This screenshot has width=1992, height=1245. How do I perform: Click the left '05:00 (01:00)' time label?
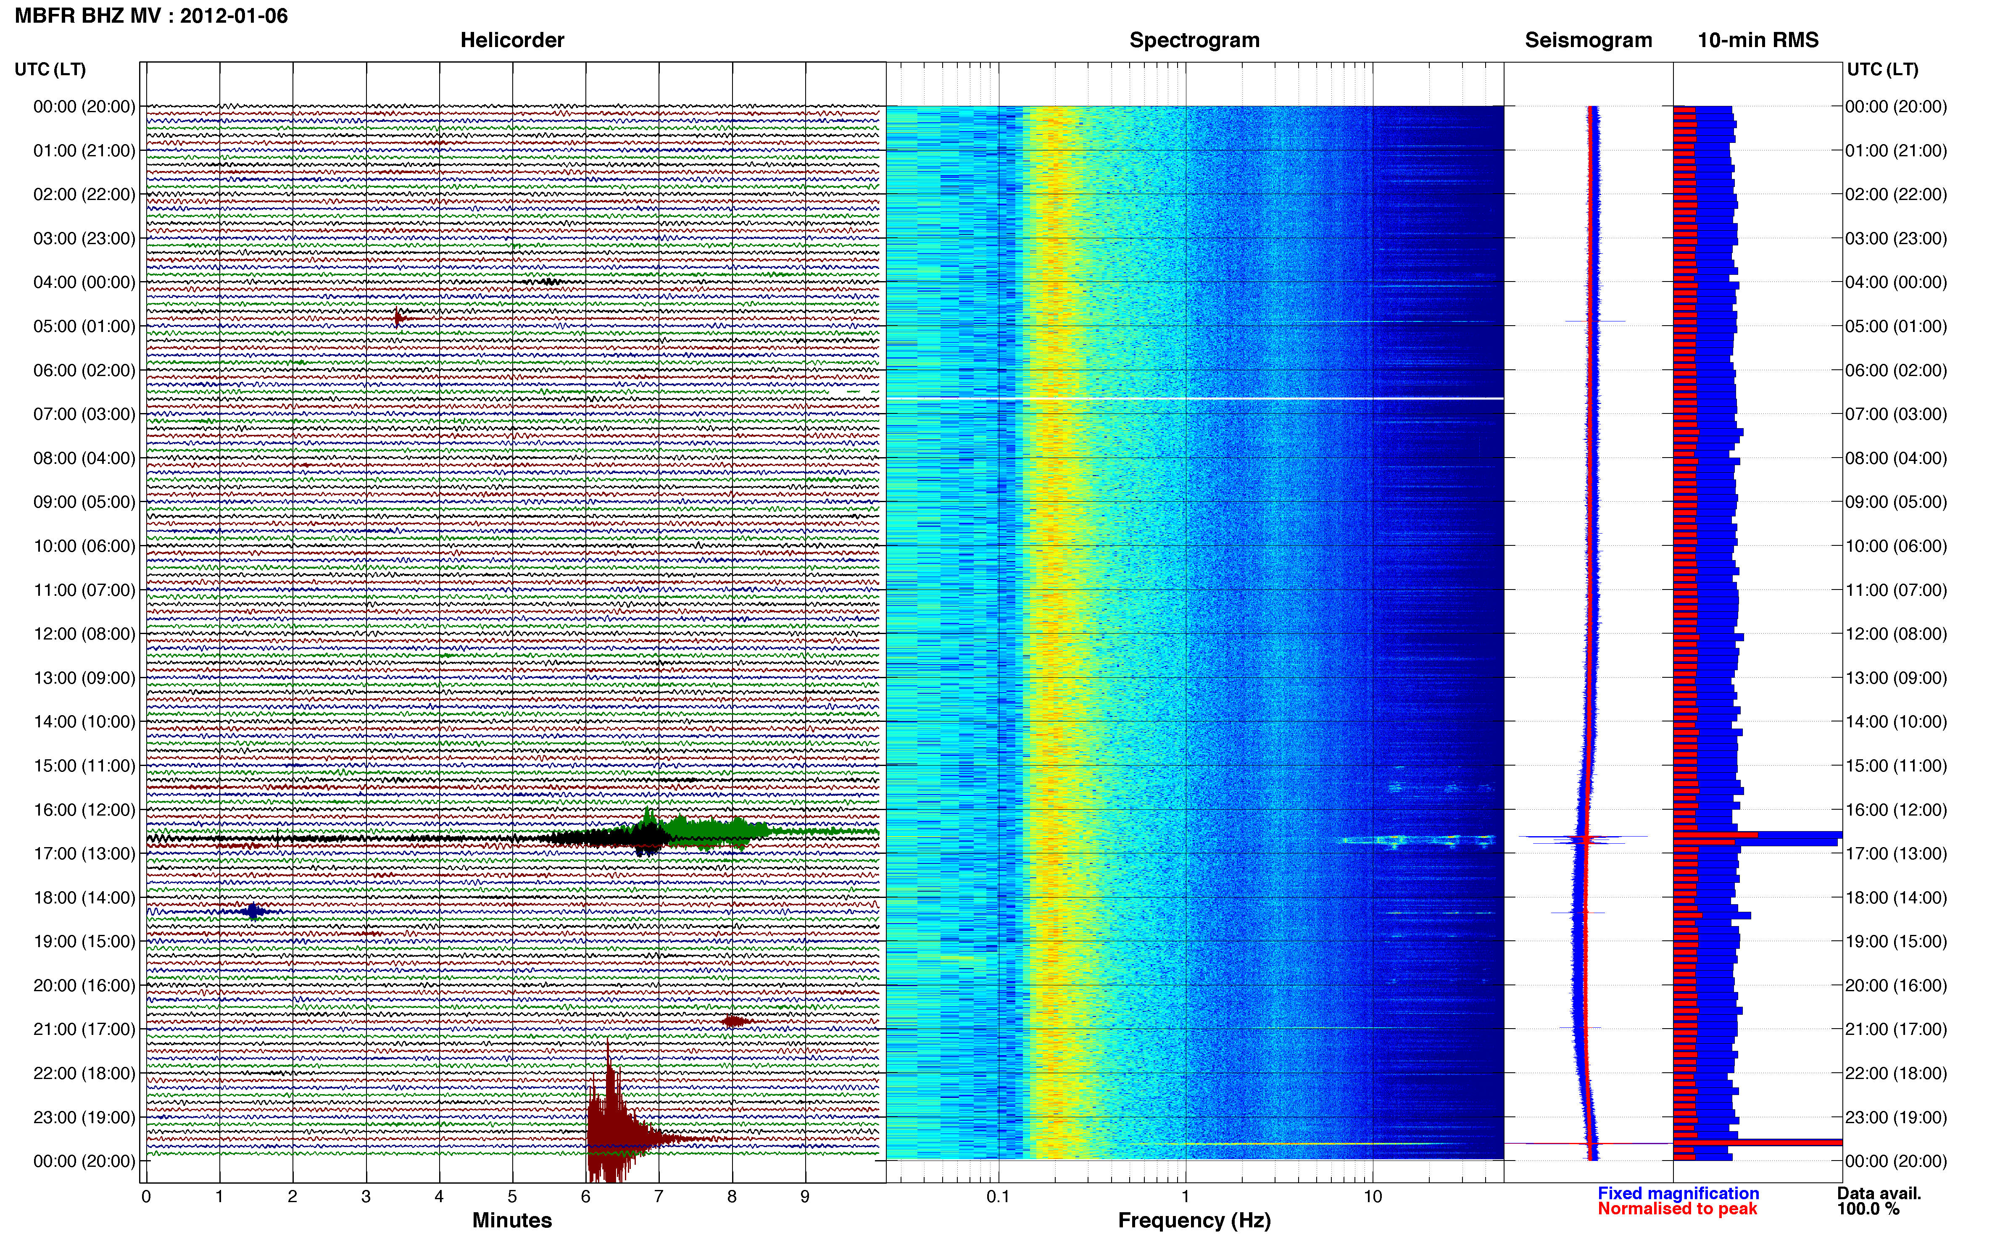84,326
